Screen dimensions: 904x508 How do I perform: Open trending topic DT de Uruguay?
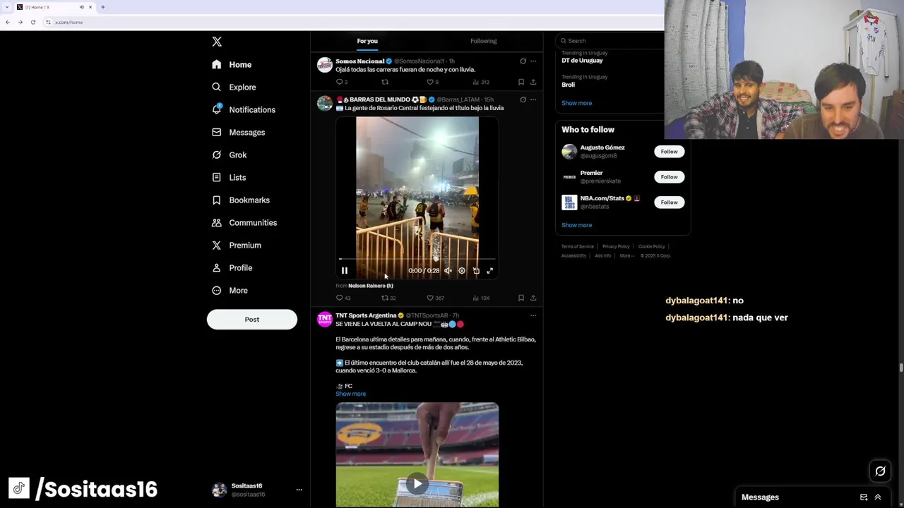tap(582, 61)
